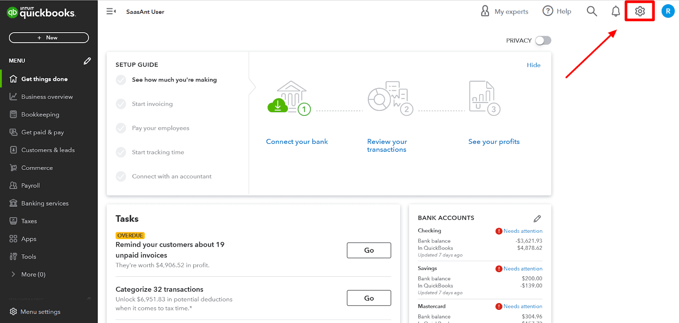Edit bank accounts with pencil icon
The height and width of the screenshot is (323, 679).
537,219
